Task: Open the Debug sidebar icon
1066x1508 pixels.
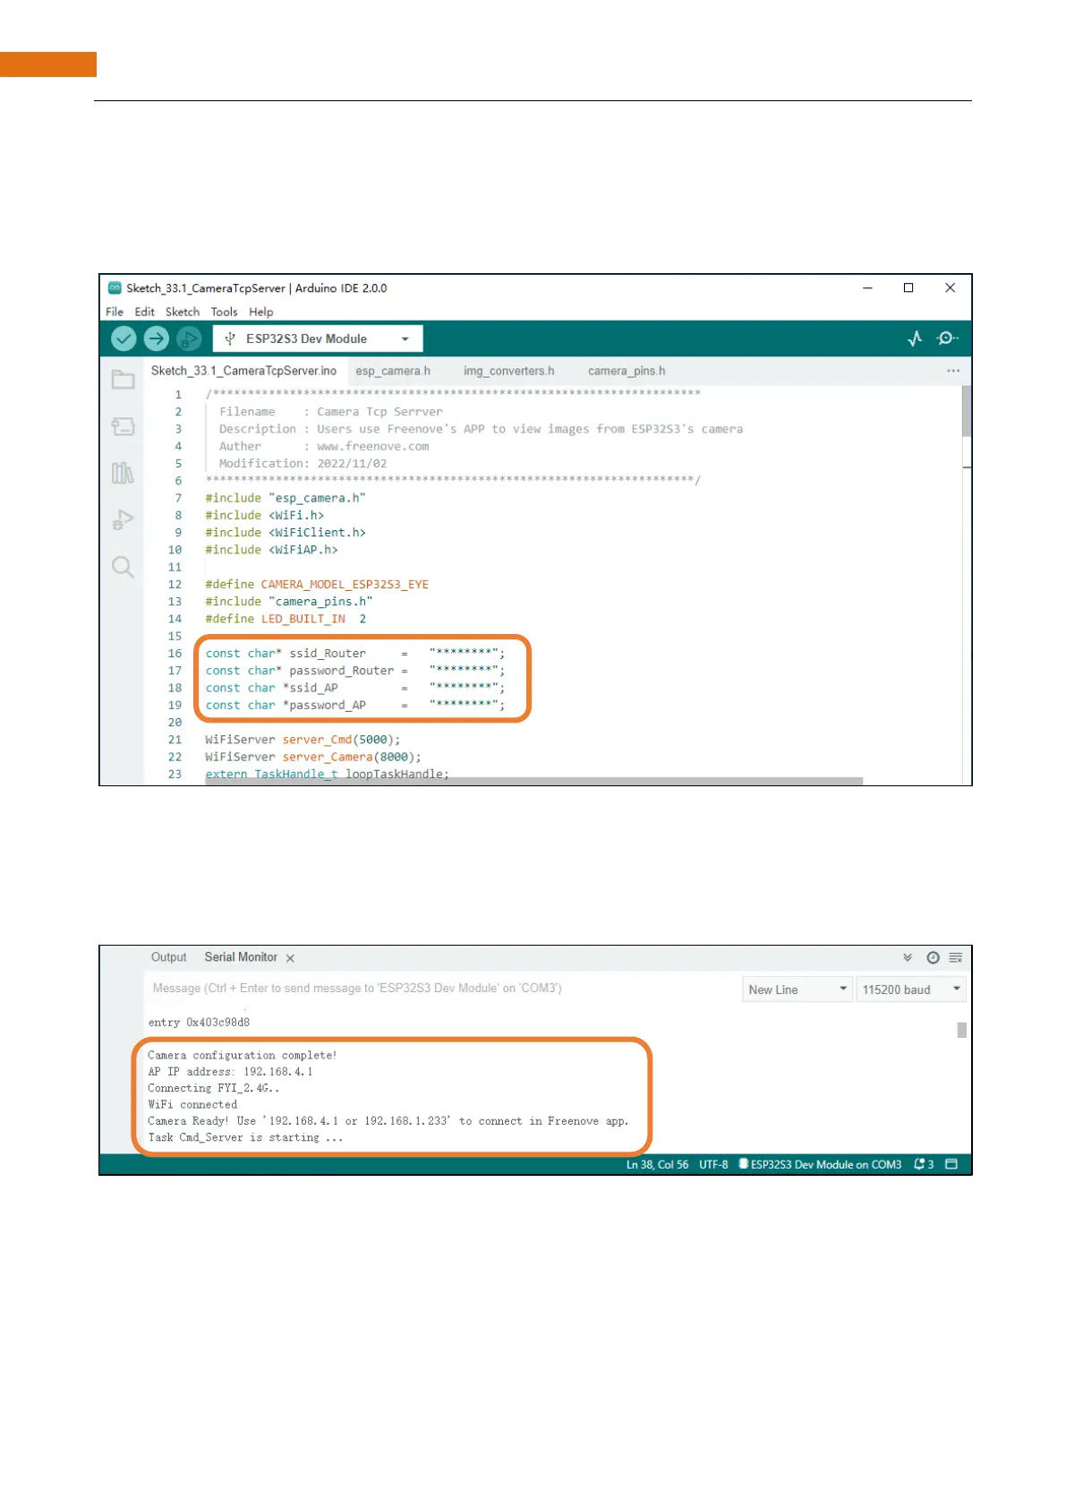Action: click(124, 519)
